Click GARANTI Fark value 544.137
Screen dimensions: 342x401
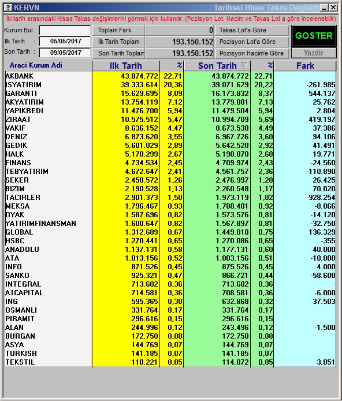tap(322, 94)
